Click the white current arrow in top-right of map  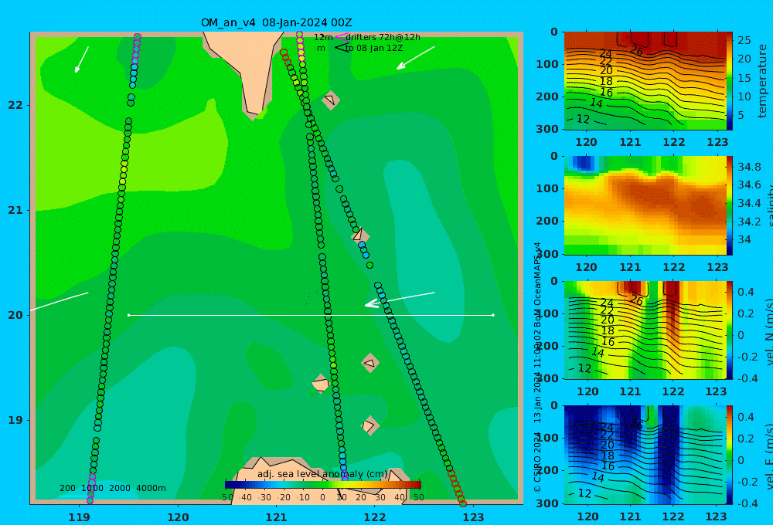pyautogui.click(x=416, y=58)
